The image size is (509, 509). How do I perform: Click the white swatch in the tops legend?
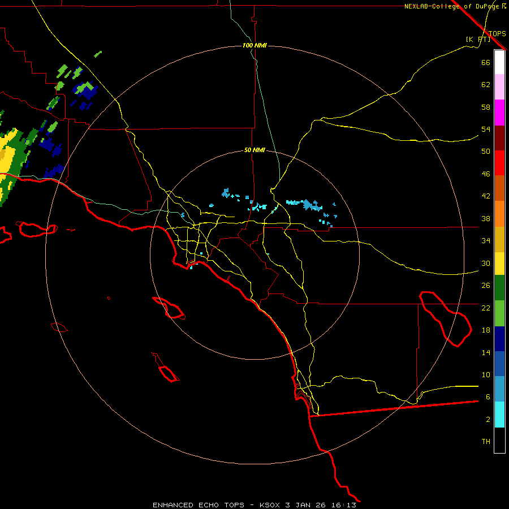[x=499, y=62]
